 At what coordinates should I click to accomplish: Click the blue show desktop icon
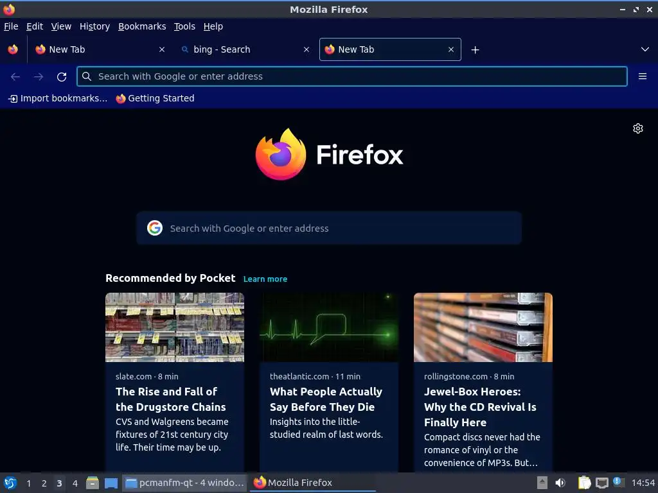111,483
